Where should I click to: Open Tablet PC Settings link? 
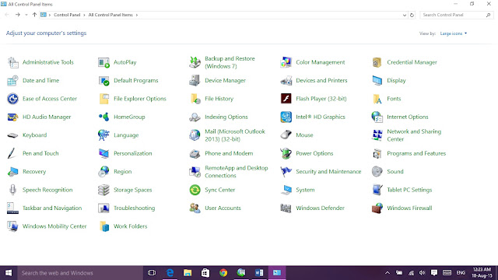point(409,190)
